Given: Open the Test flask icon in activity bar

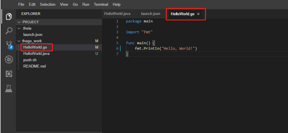Looking at the screenshot, I should pos(9,88).
